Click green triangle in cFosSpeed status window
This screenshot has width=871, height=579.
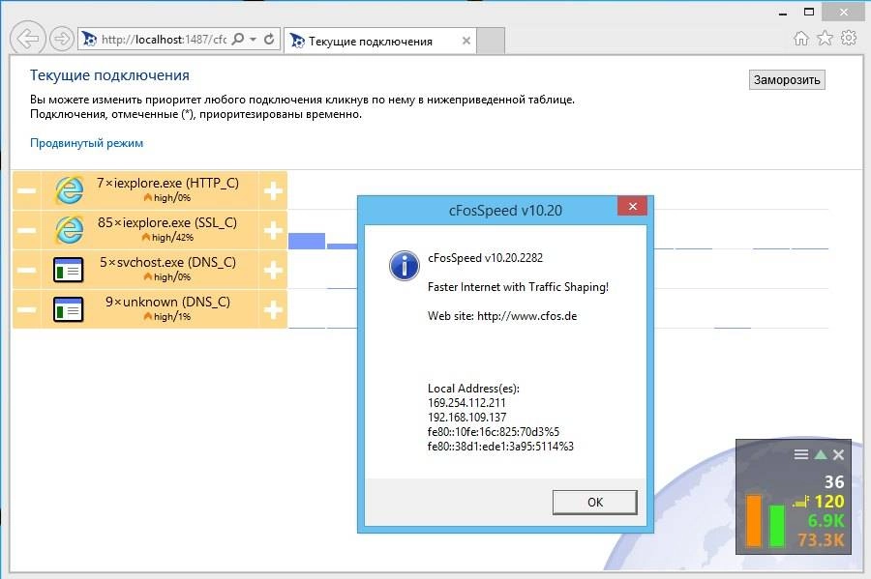click(821, 454)
